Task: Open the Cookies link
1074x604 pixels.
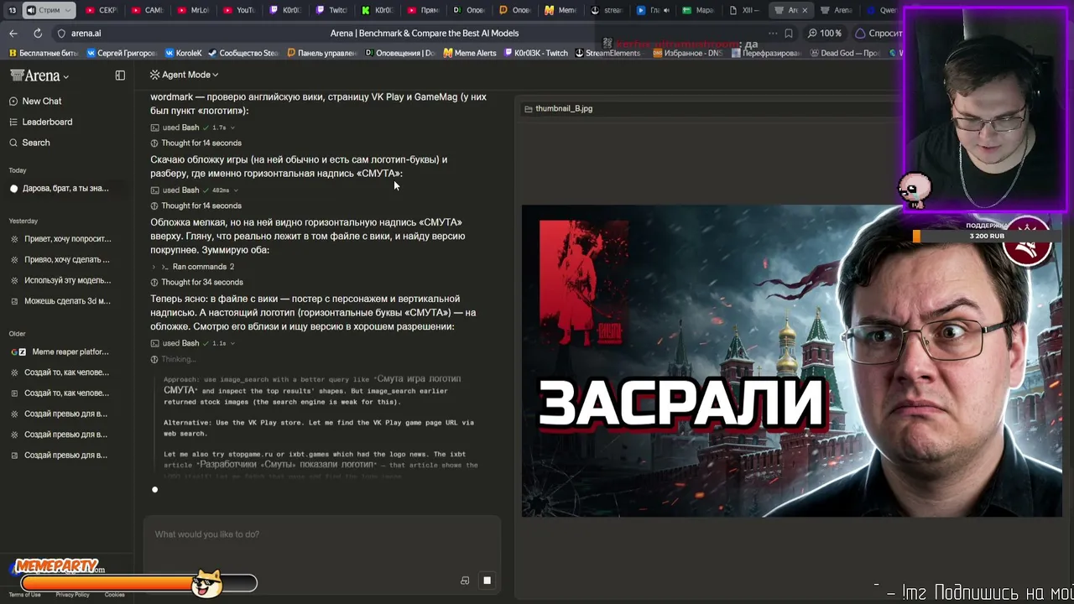Action: pyautogui.click(x=115, y=595)
